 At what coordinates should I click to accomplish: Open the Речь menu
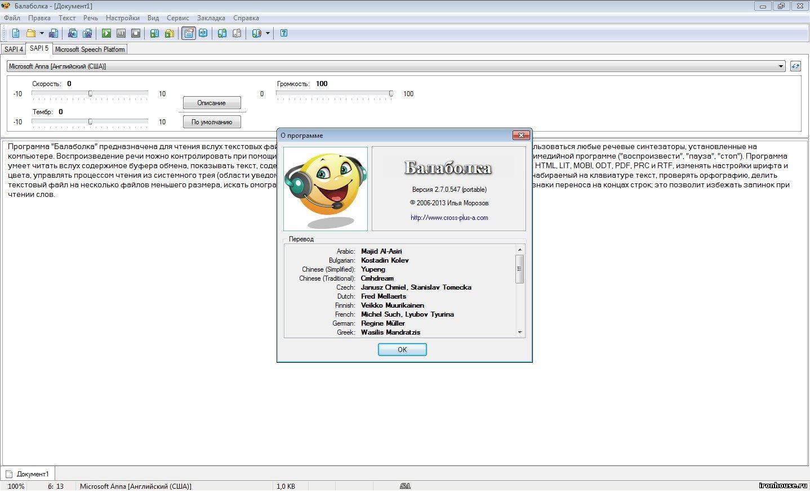tap(91, 18)
